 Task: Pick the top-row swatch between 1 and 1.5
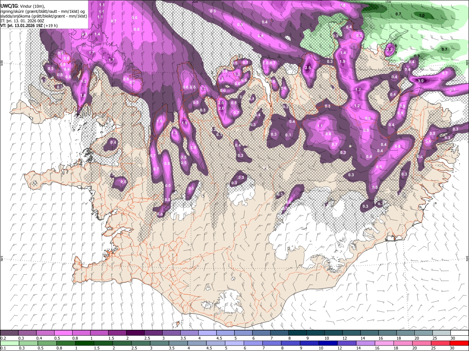point(99,333)
